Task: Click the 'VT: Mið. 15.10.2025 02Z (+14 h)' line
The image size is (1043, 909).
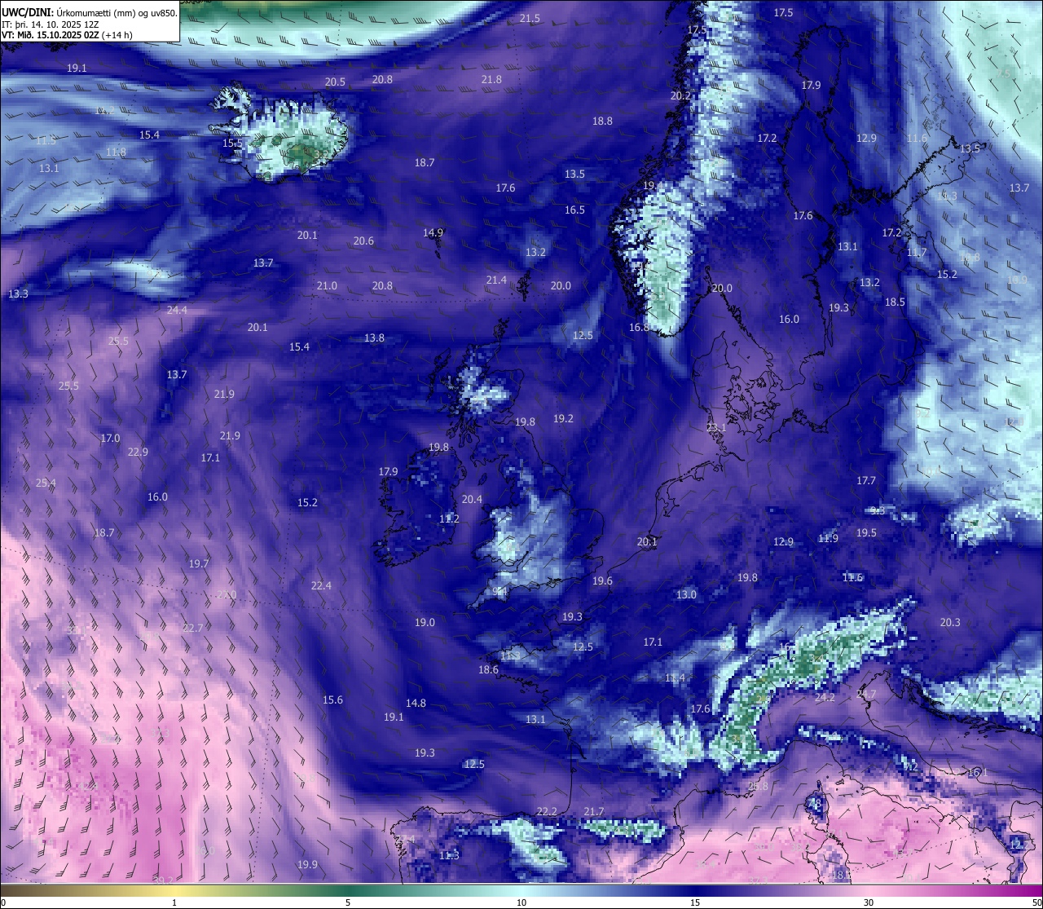Action: tap(67, 35)
